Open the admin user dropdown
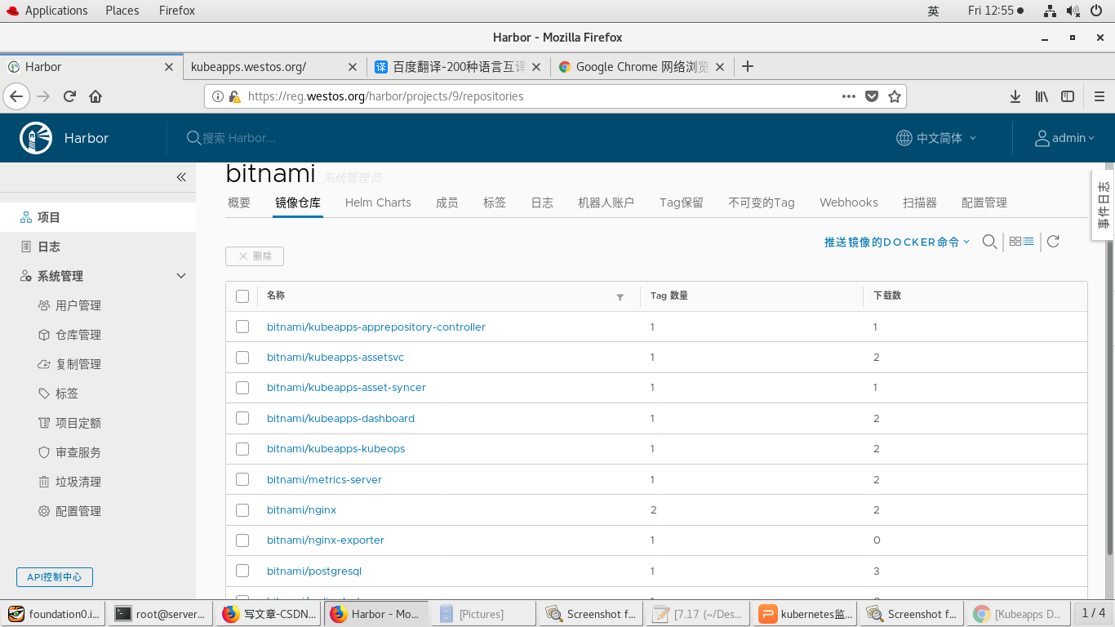The image size is (1115, 627). point(1065,138)
